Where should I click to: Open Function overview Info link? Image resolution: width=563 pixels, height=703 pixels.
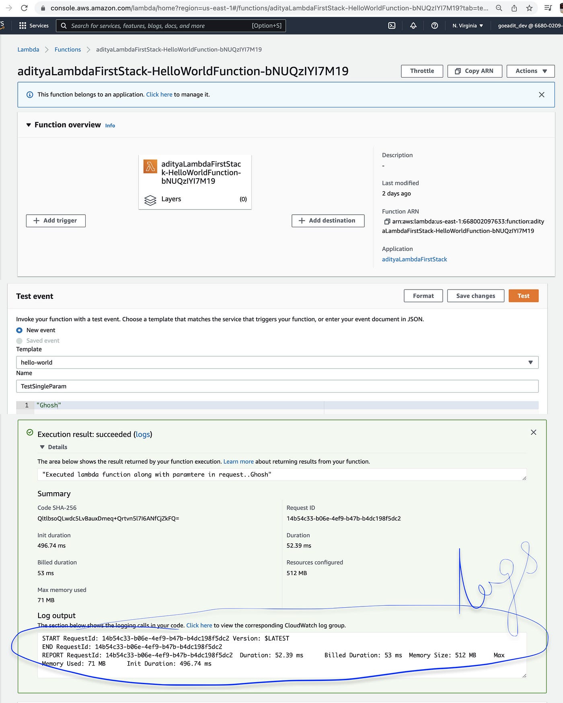tap(110, 125)
